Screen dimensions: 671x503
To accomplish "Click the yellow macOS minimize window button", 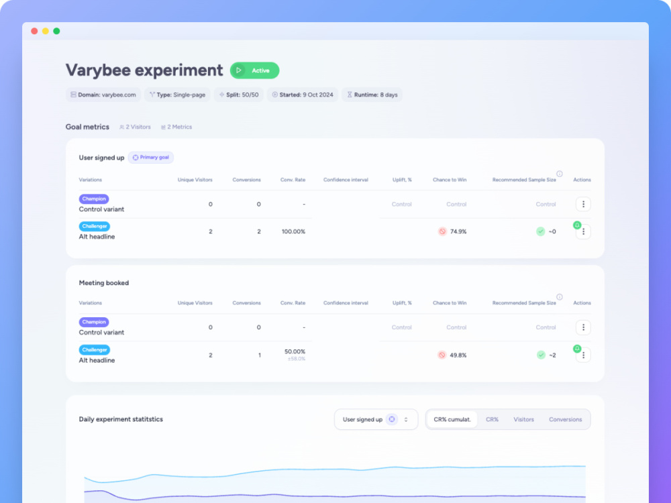I will click(x=46, y=32).
